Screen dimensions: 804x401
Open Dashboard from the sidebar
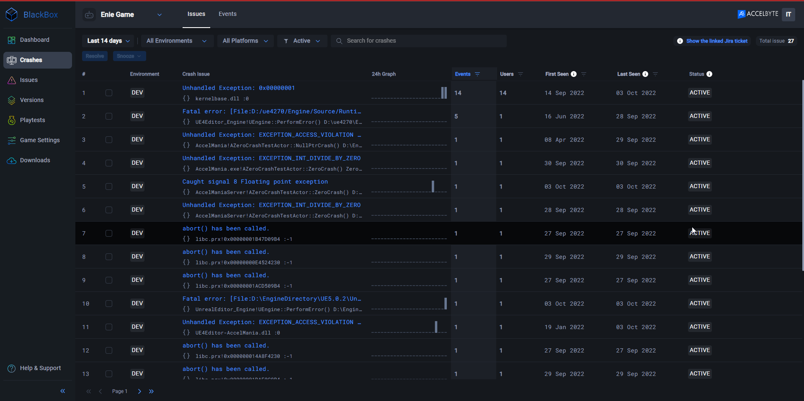[x=38, y=40]
